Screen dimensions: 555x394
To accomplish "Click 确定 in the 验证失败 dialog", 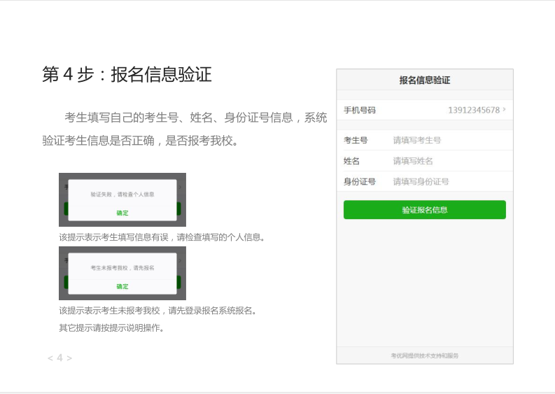I will pos(122,213).
